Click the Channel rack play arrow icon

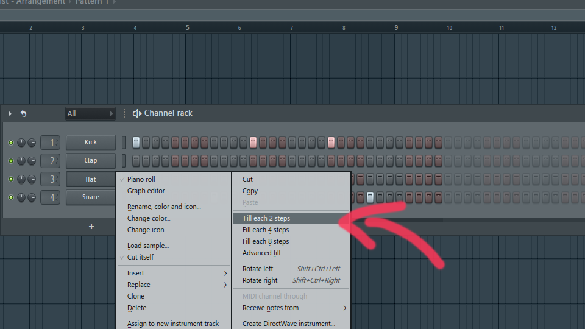(x=10, y=113)
